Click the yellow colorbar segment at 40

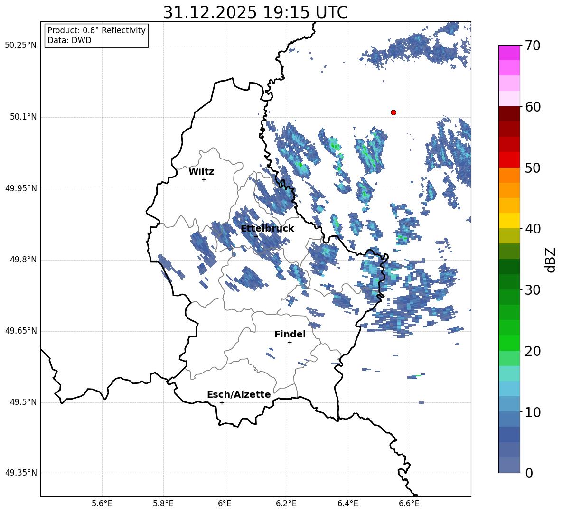pos(509,221)
